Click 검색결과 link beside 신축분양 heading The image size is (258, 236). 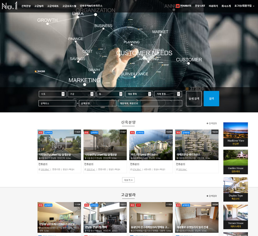tap(212, 124)
